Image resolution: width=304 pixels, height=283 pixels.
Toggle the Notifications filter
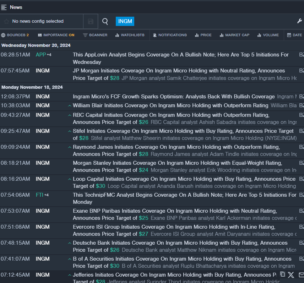[169, 35]
